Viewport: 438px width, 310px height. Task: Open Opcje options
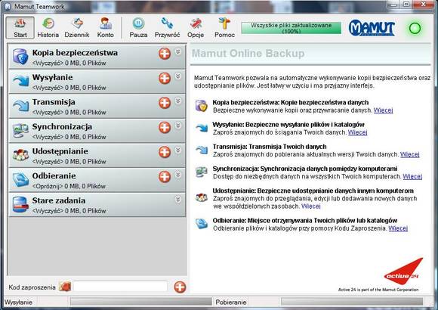click(196, 27)
